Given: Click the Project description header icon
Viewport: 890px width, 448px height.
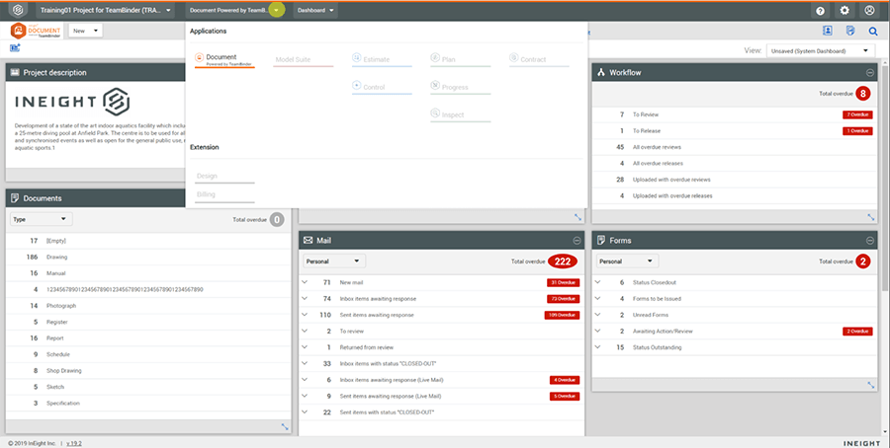Looking at the screenshot, I should coord(15,72).
